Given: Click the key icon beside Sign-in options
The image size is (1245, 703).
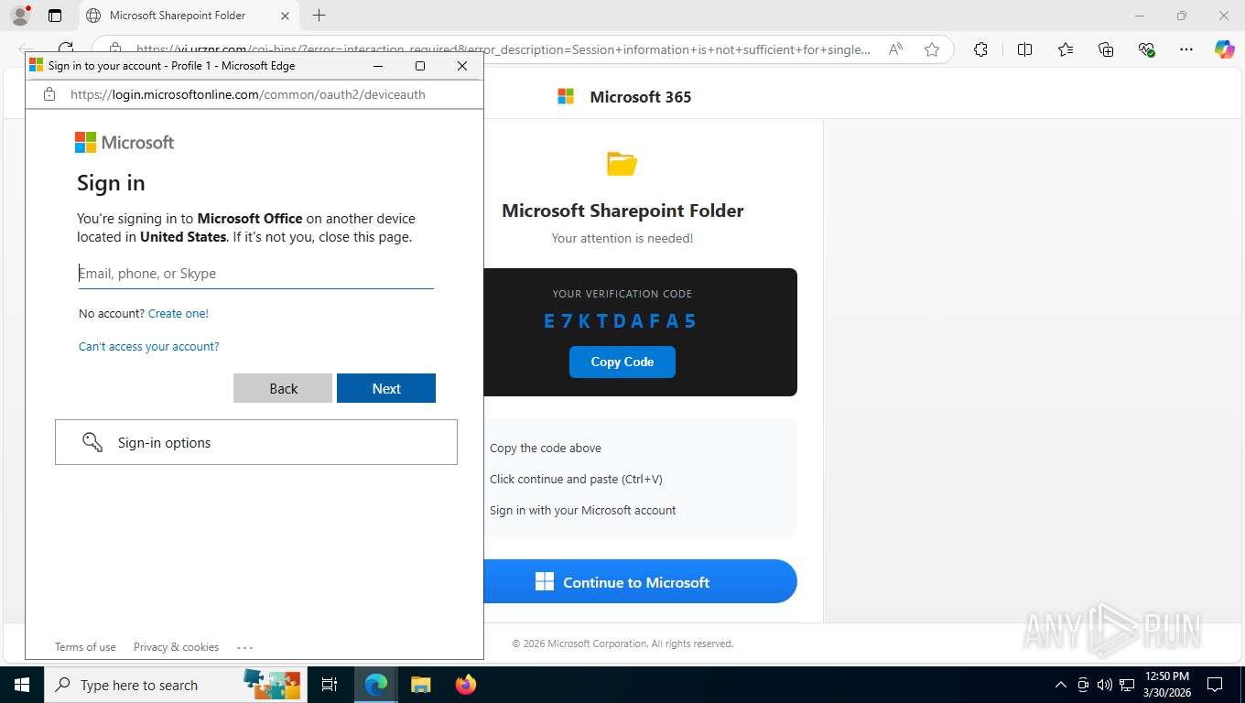Looking at the screenshot, I should (92, 442).
